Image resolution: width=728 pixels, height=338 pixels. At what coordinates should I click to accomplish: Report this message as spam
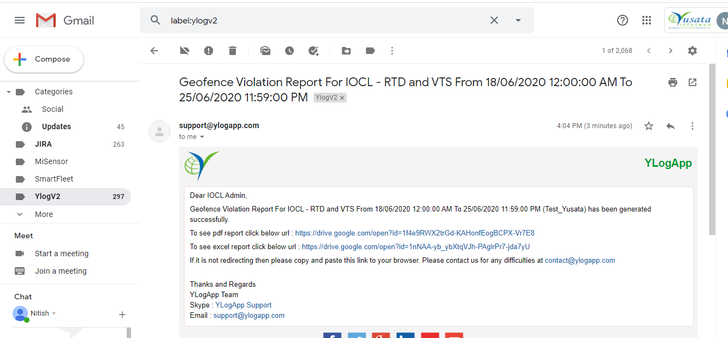coord(209,51)
